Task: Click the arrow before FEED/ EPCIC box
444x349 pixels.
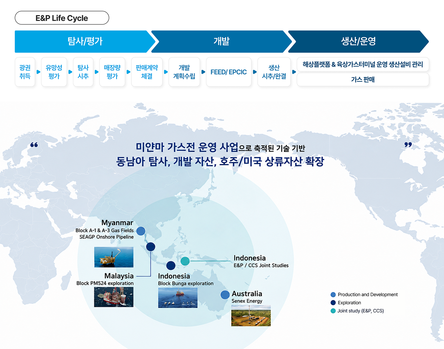Action: coord(203,72)
